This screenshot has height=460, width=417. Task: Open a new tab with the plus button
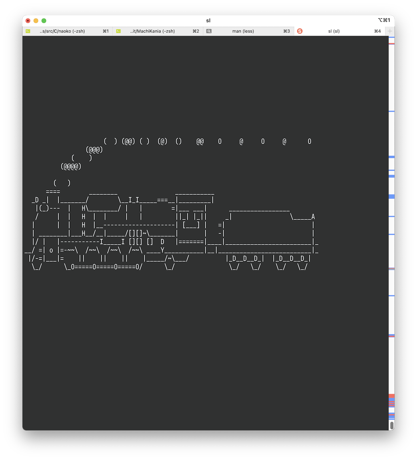coord(389,31)
